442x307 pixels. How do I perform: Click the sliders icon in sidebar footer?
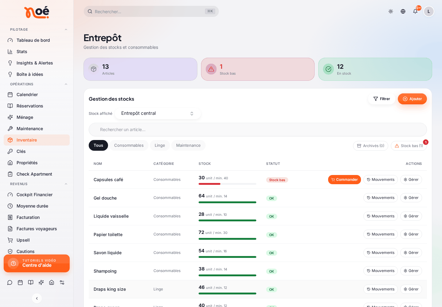coord(62,282)
